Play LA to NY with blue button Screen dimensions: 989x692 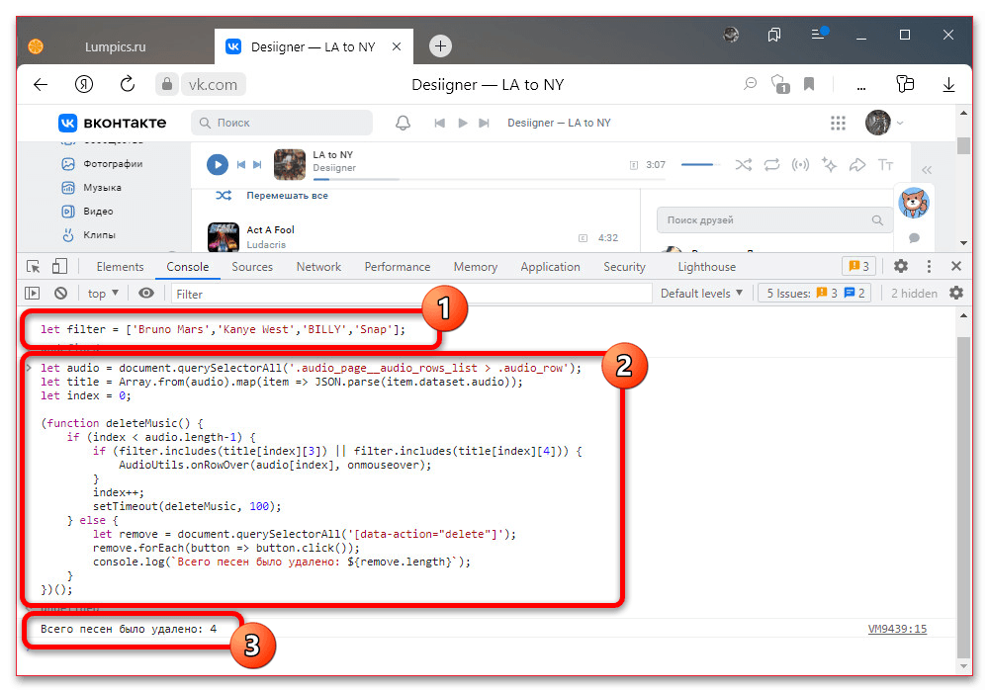[x=217, y=164]
